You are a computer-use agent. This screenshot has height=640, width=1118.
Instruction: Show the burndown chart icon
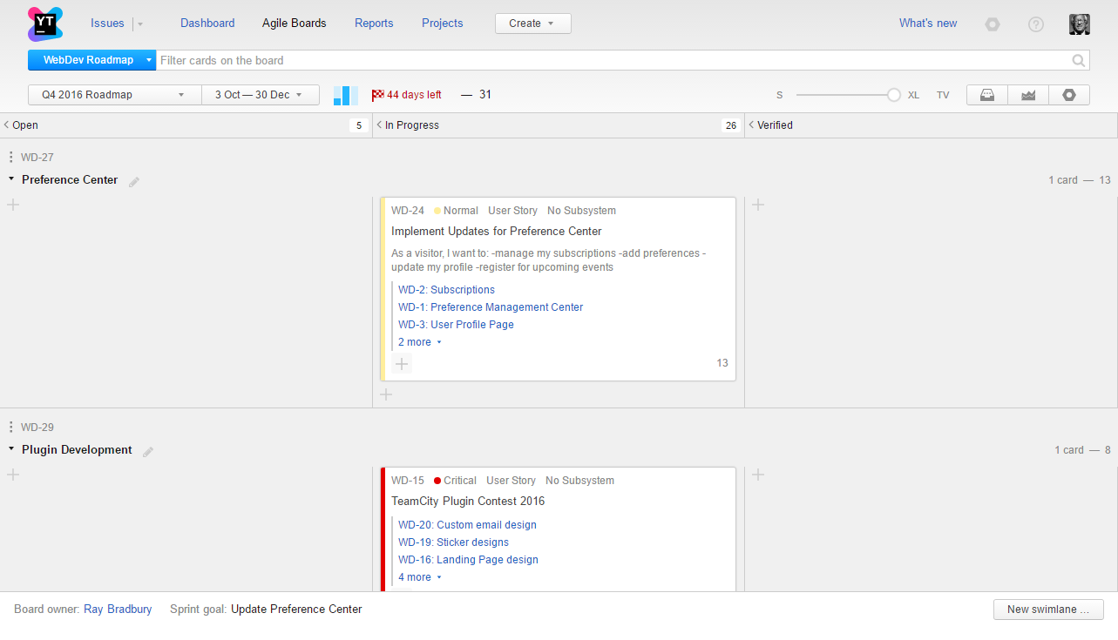tap(1028, 95)
